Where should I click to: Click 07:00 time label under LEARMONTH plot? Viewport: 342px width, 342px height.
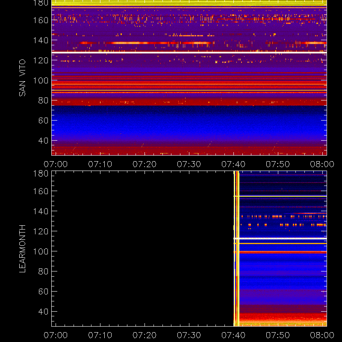[x=56, y=335]
